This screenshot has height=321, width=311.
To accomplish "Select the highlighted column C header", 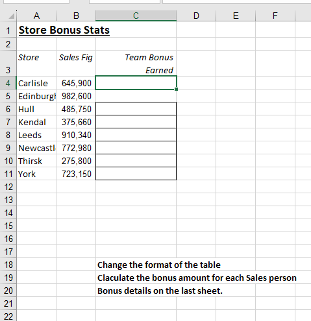I will (x=136, y=16).
